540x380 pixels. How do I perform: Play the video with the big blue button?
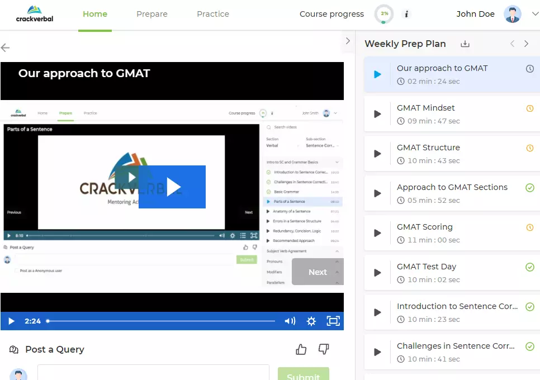172,187
